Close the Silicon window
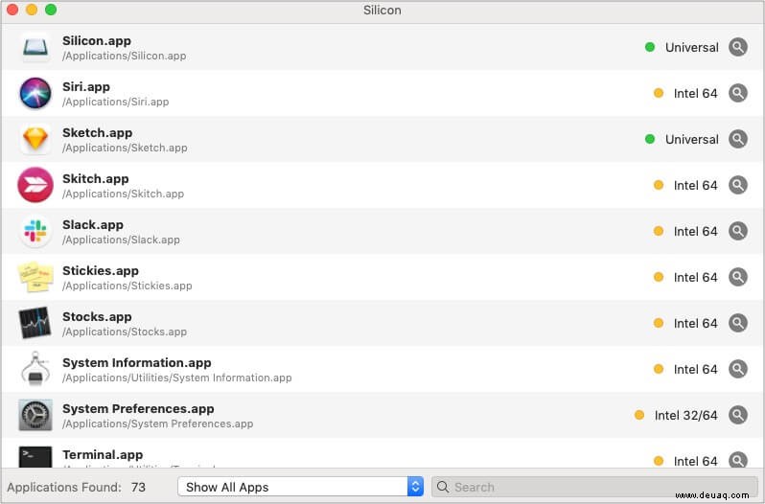This screenshot has height=504, width=765. click(12, 10)
